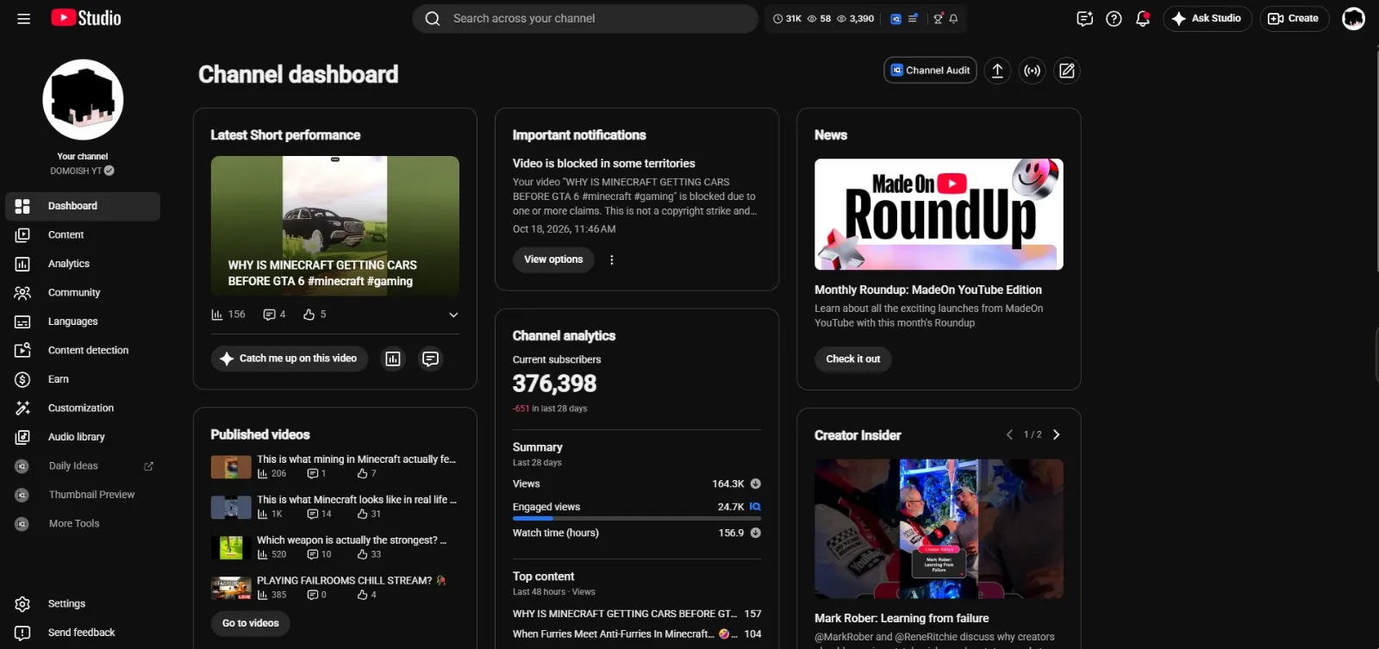Click the YouTube Studio logo
The image size is (1379, 649).
(86, 18)
